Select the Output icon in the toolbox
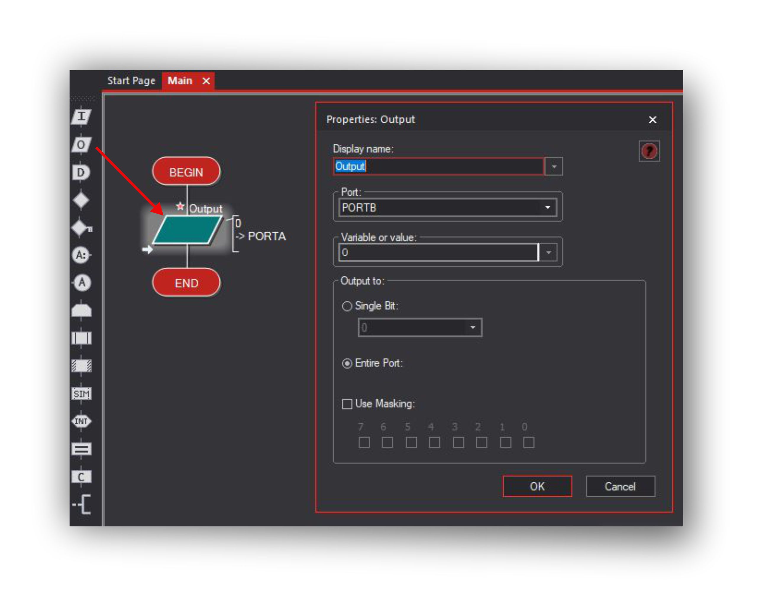Viewport: 761px width, 613px height. point(81,145)
